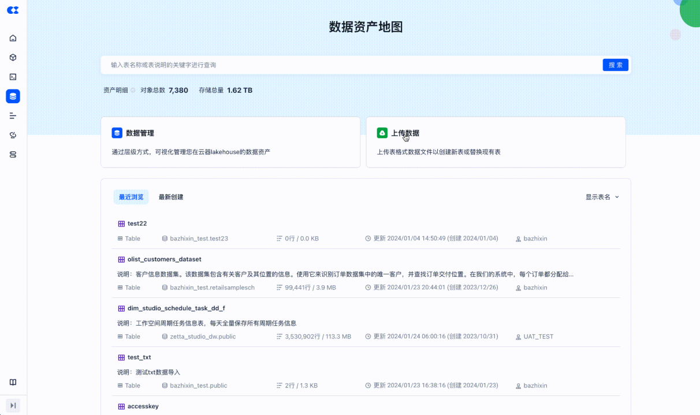Viewport: 700px width, 415px height.
Task: Open the book documentation icon
Action: click(13, 382)
